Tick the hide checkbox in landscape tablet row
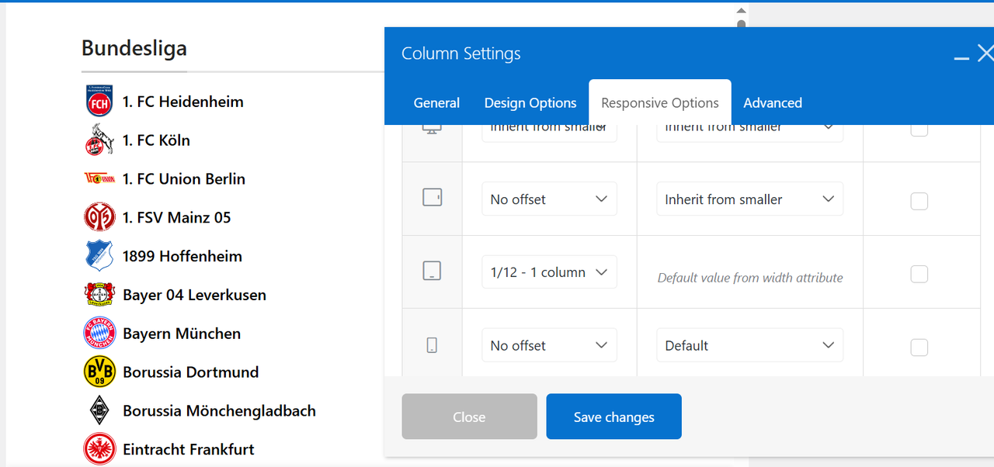 pos(919,201)
